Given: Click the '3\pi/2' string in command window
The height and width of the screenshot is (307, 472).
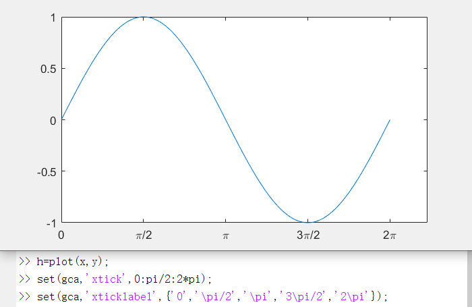Looking at the screenshot, I should (303, 297).
